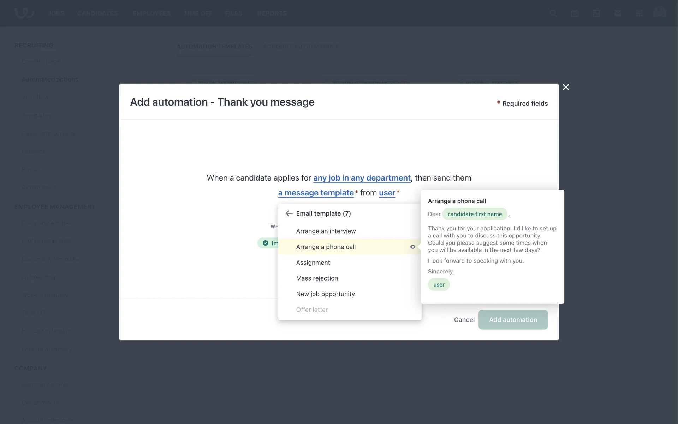Click the eye preview icon for Arrange a phone call
Viewport: 678px width, 424px height.
(x=412, y=247)
